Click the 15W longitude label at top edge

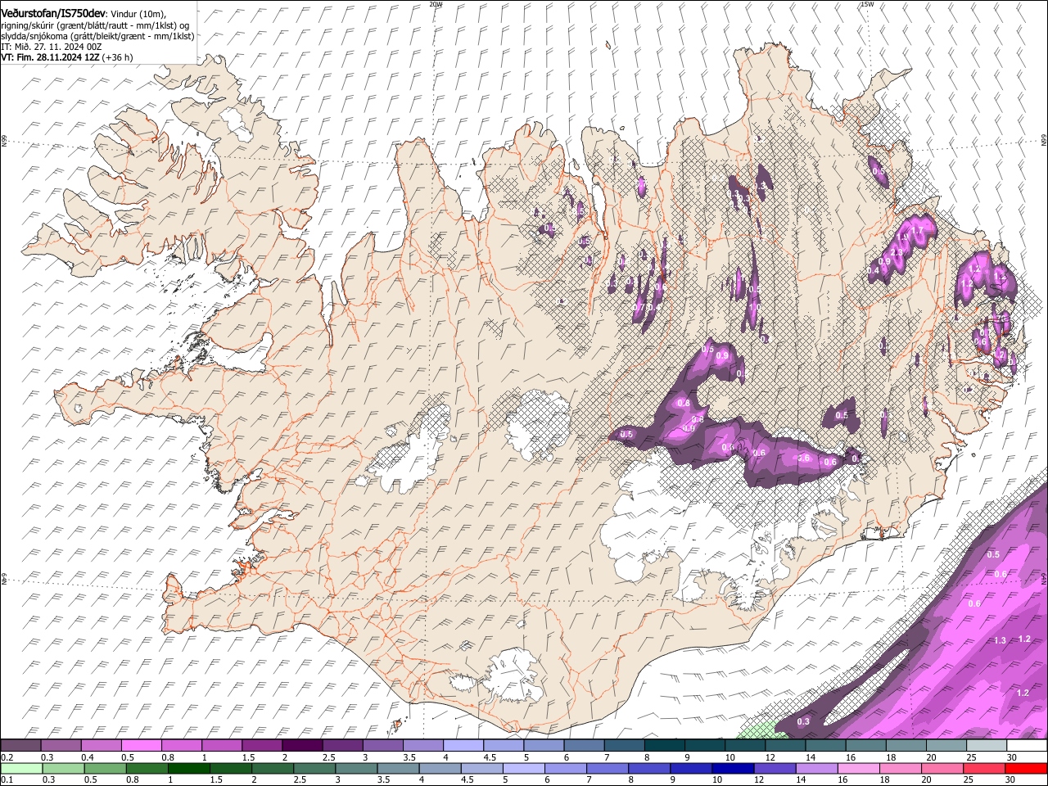(x=867, y=4)
